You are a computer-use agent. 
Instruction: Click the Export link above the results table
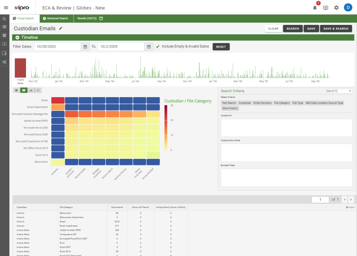[350, 207]
